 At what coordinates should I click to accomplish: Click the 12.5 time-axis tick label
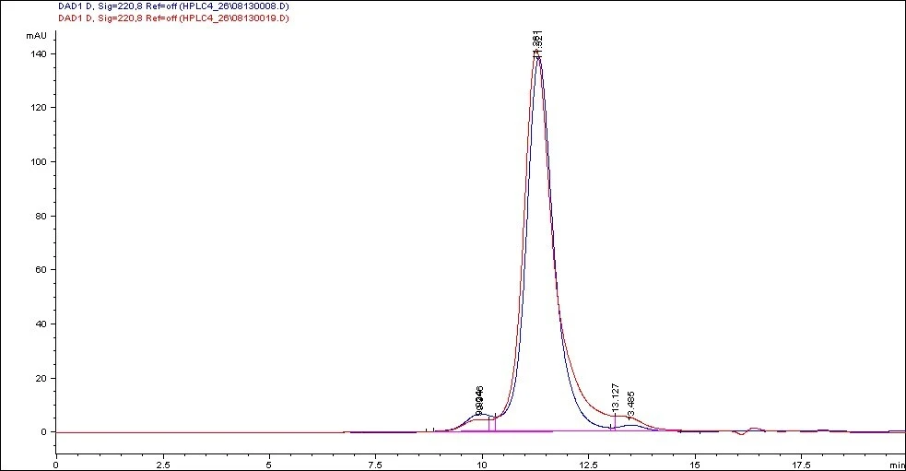click(589, 465)
